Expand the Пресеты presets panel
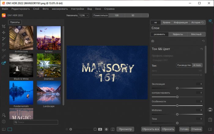 click(15, 22)
